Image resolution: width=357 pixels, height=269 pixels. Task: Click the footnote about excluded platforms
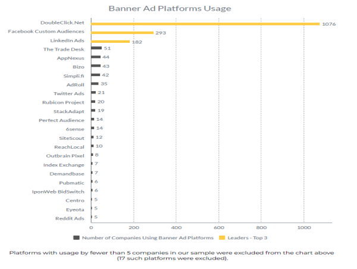point(172,255)
